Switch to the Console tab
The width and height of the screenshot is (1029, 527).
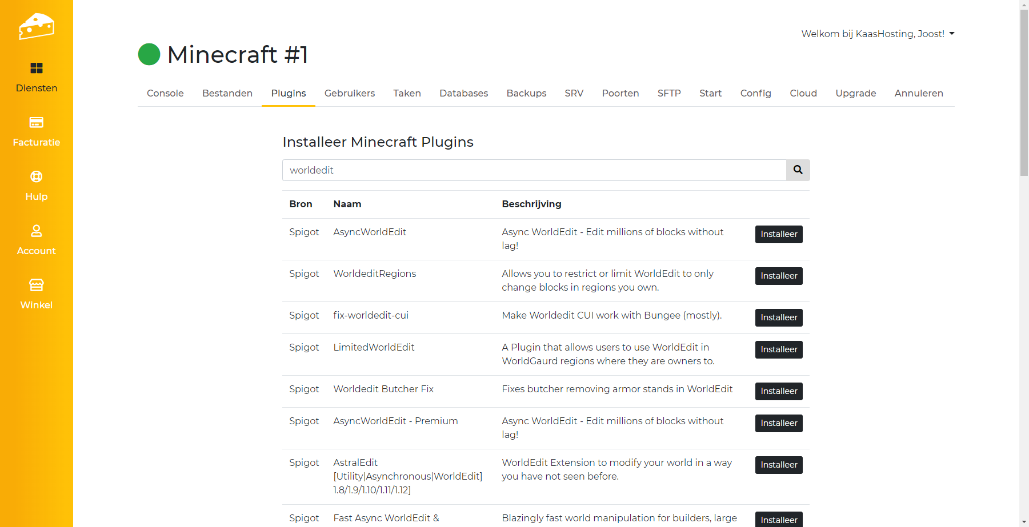click(165, 93)
